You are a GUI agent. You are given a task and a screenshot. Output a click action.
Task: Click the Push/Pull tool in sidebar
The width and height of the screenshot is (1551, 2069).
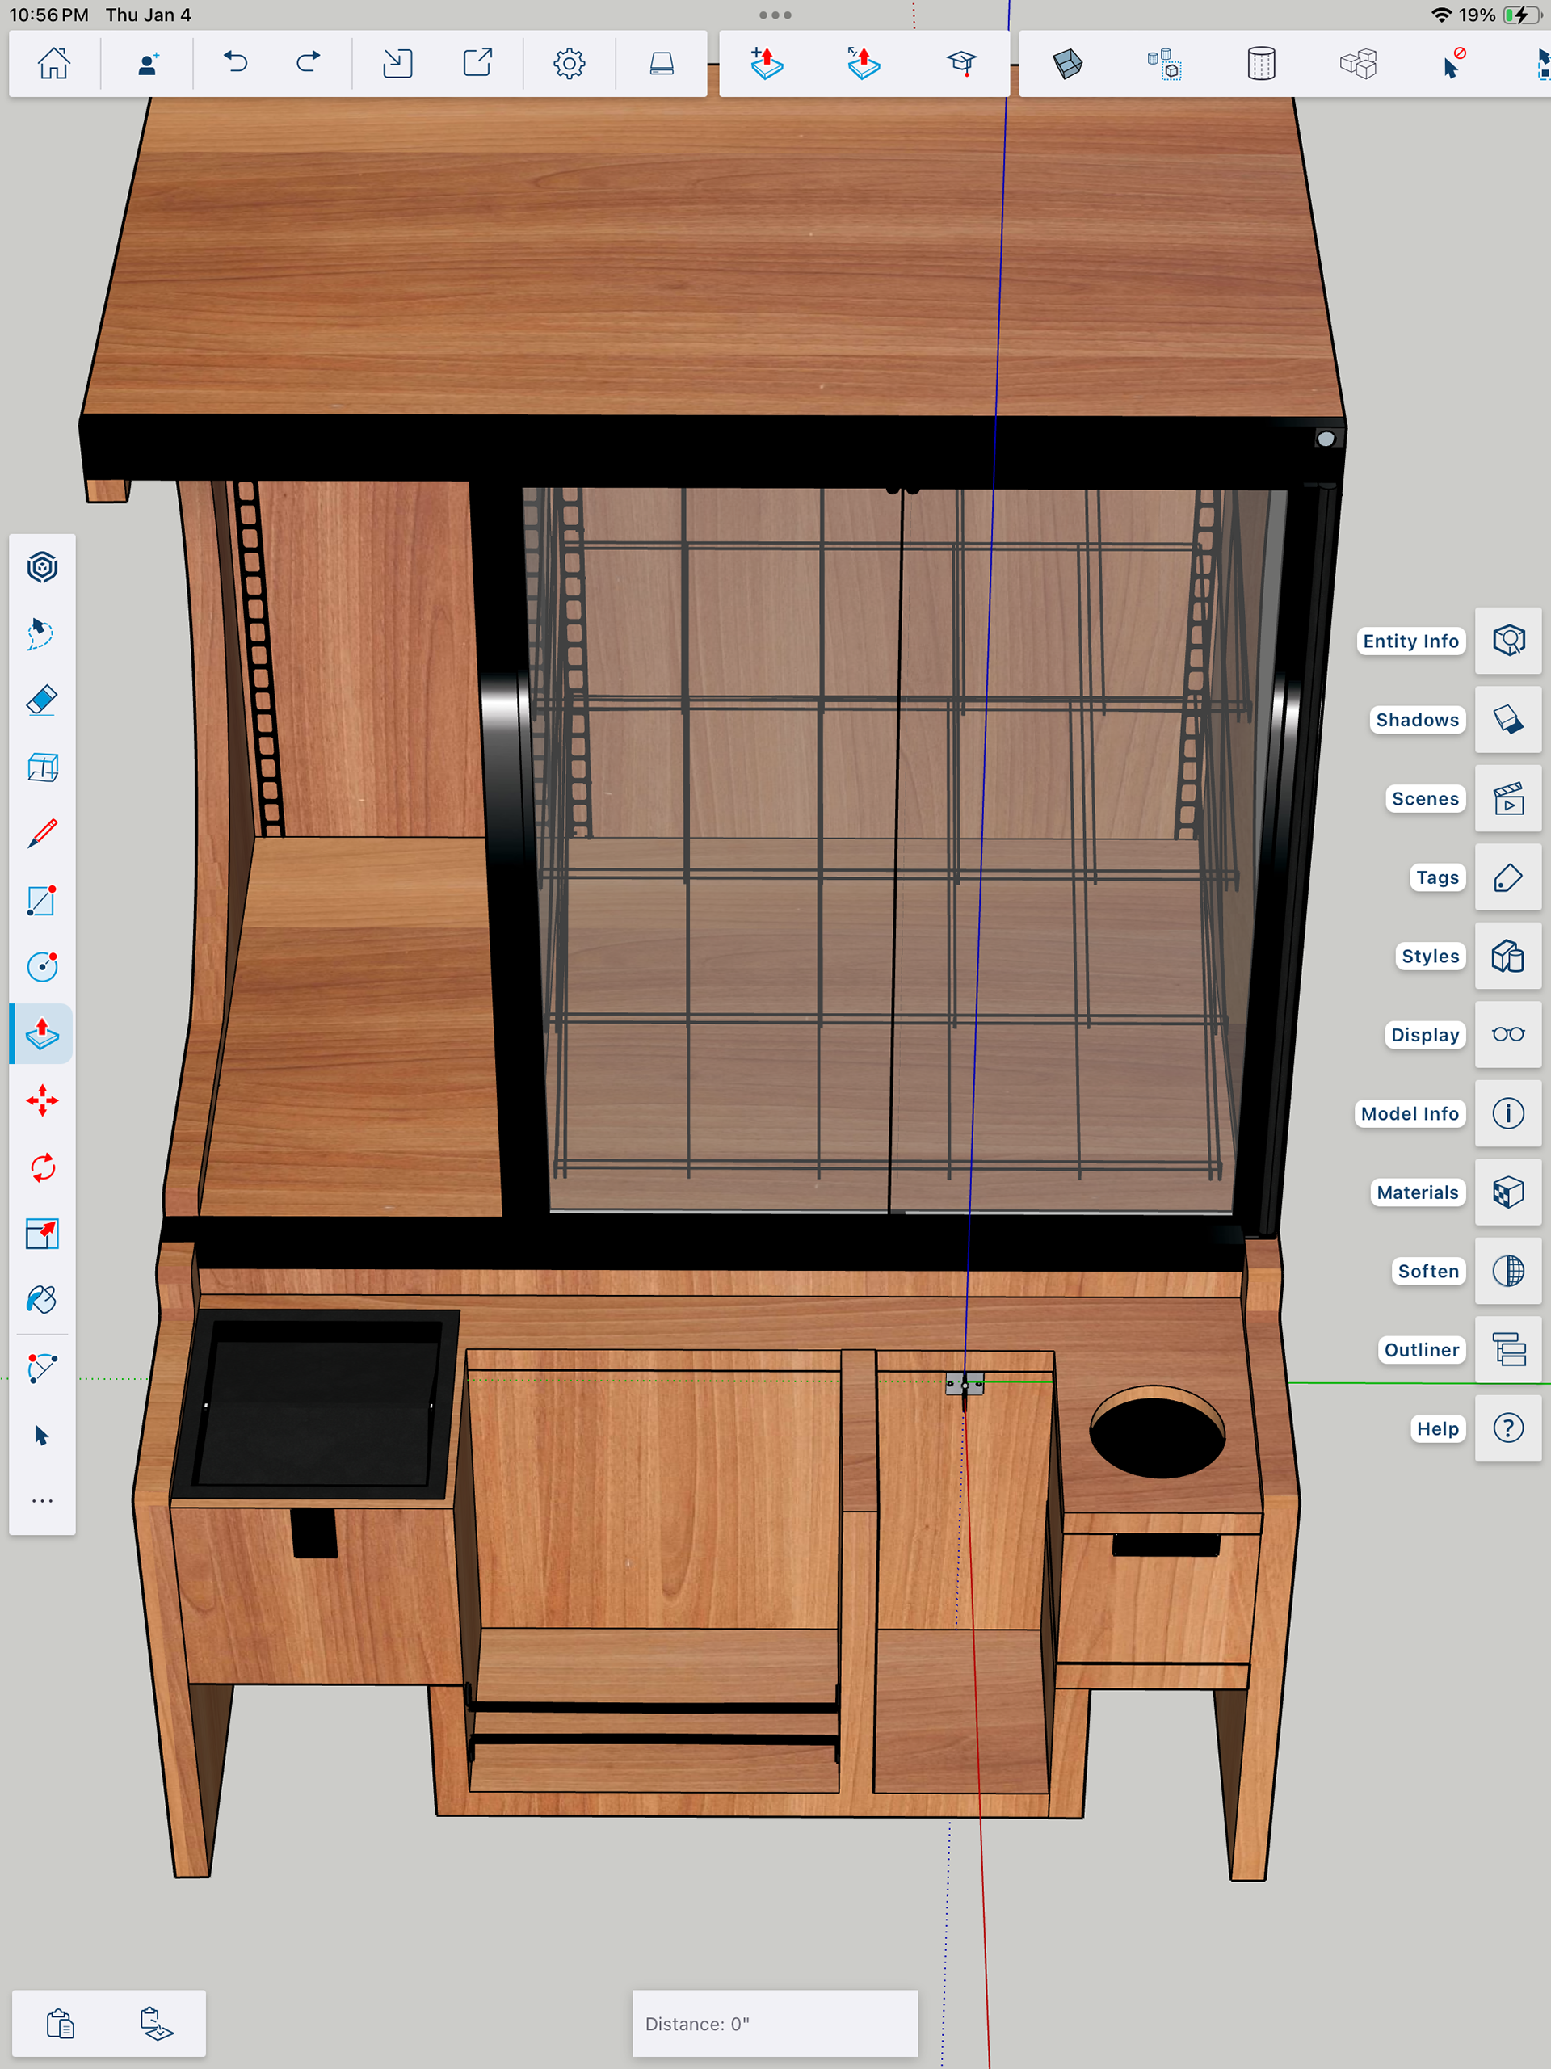[x=42, y=1033]
